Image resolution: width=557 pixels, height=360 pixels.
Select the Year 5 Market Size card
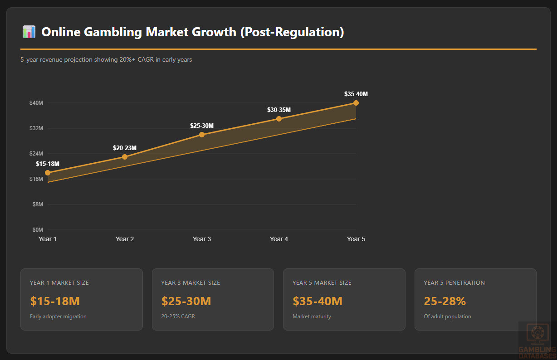pyautogui.click(x=344, y=299)
